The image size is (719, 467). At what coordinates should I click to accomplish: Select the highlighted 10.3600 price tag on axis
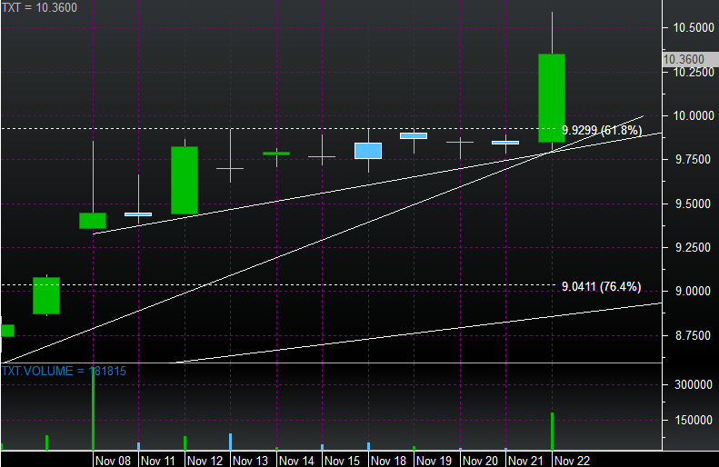click(684, 60)
